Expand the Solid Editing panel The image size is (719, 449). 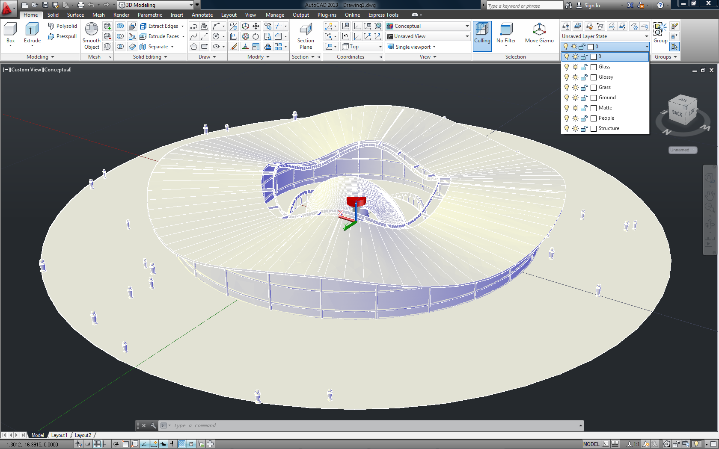click(150, 57)
